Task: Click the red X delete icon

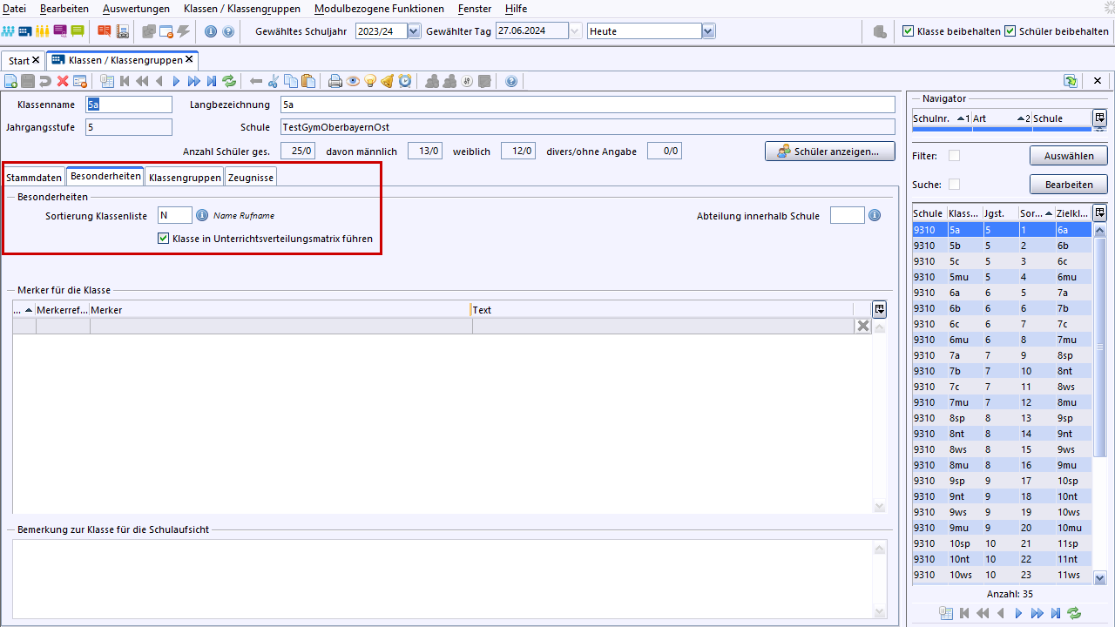Action: click(x=63, y=81)
